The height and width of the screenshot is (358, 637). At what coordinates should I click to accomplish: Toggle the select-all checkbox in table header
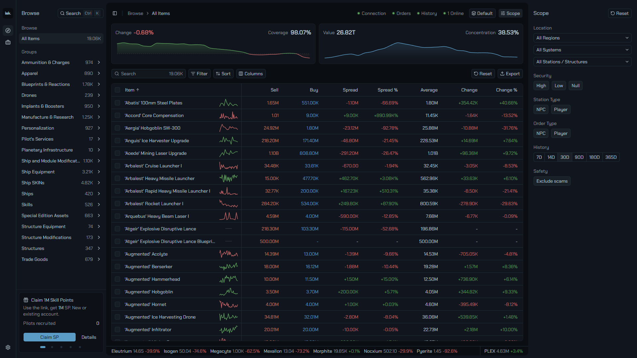click(117, 90)
